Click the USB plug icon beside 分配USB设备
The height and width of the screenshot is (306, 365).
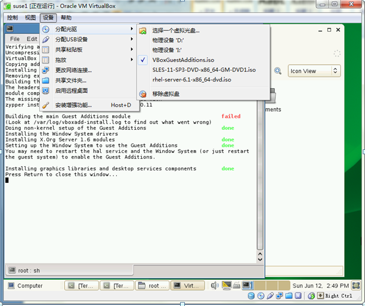(45, 39)
